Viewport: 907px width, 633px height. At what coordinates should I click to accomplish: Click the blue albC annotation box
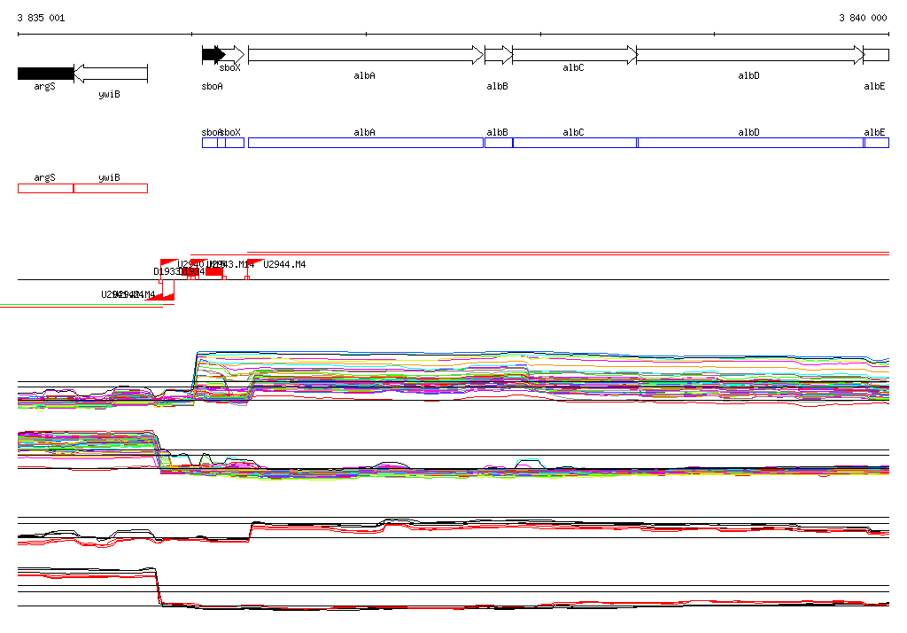pos(575,143)
